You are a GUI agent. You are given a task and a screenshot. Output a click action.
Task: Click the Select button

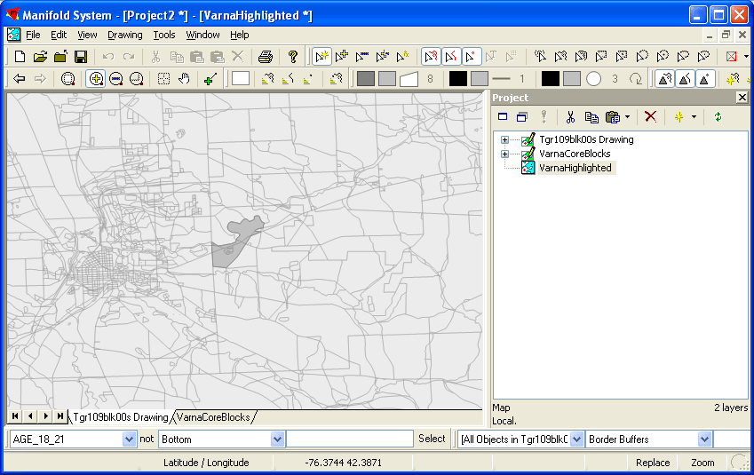pos(432,439)
